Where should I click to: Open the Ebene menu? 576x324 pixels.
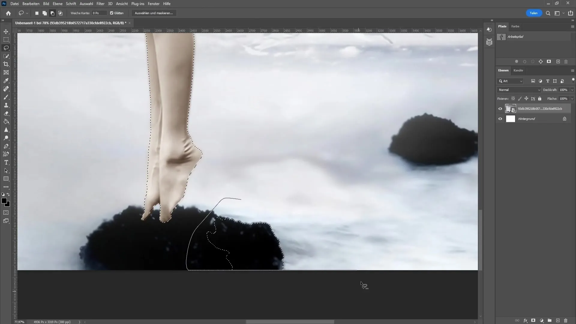pos(57,4)
